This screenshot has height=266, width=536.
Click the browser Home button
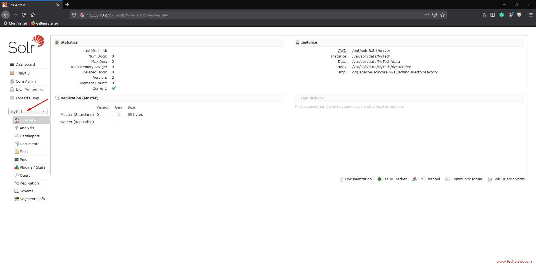(33, 15)
